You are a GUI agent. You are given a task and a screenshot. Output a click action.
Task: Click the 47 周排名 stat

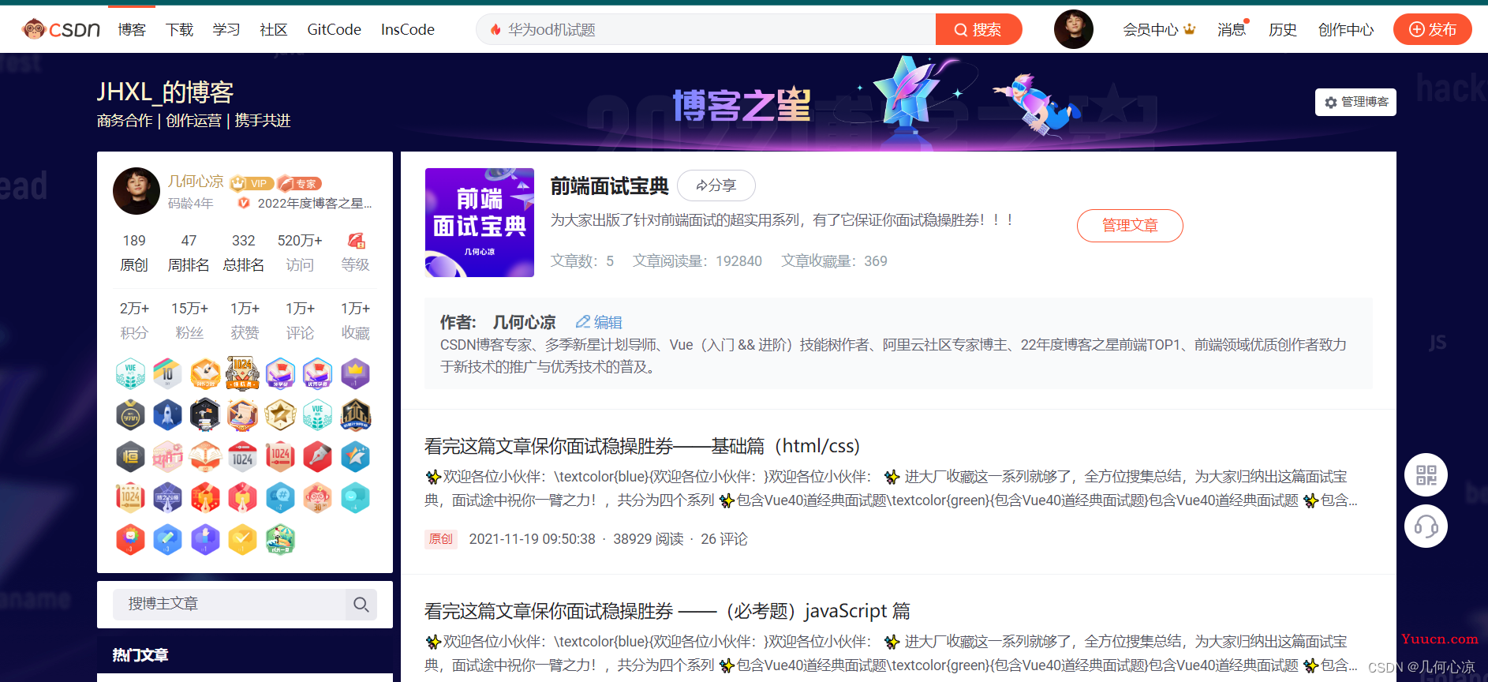pos(189,253)
